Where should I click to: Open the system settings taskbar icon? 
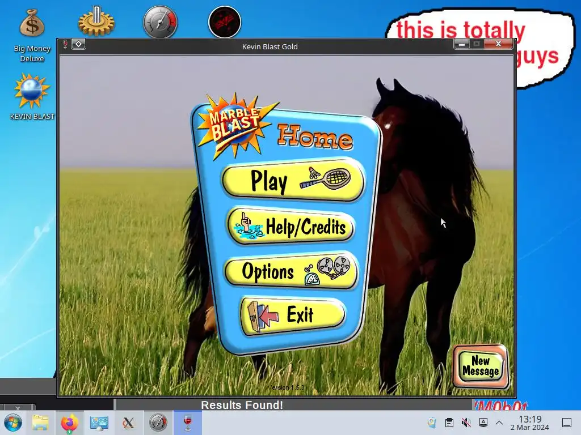(x=99, y=423)
